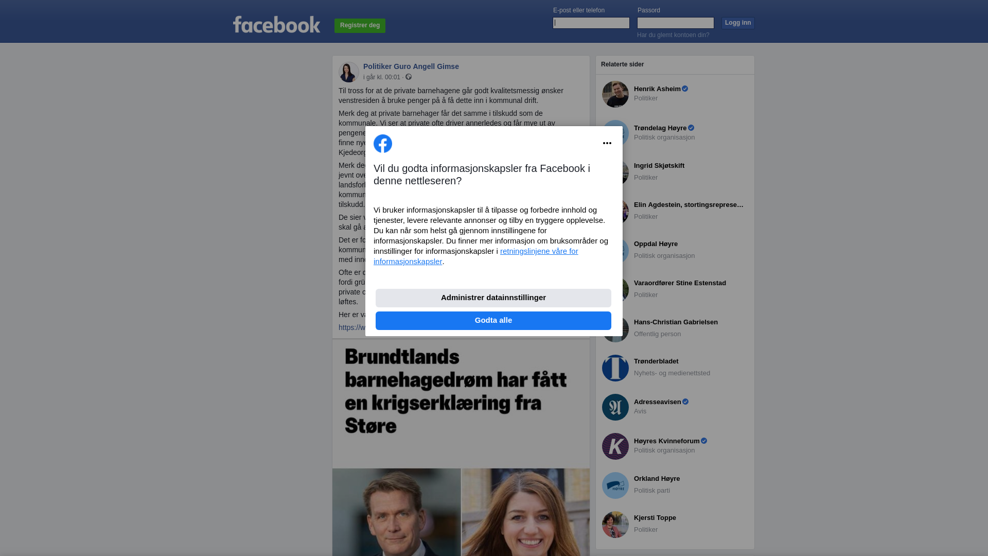Open Adresseavisen page avatar
The height and width of the screenshot is (556, 988).
(615, 407)
